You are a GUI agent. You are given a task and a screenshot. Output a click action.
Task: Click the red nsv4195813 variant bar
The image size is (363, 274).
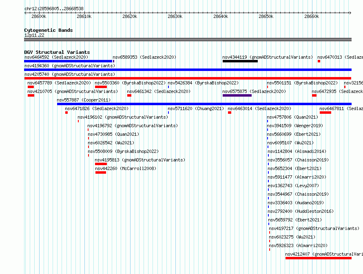click(101, 164)
